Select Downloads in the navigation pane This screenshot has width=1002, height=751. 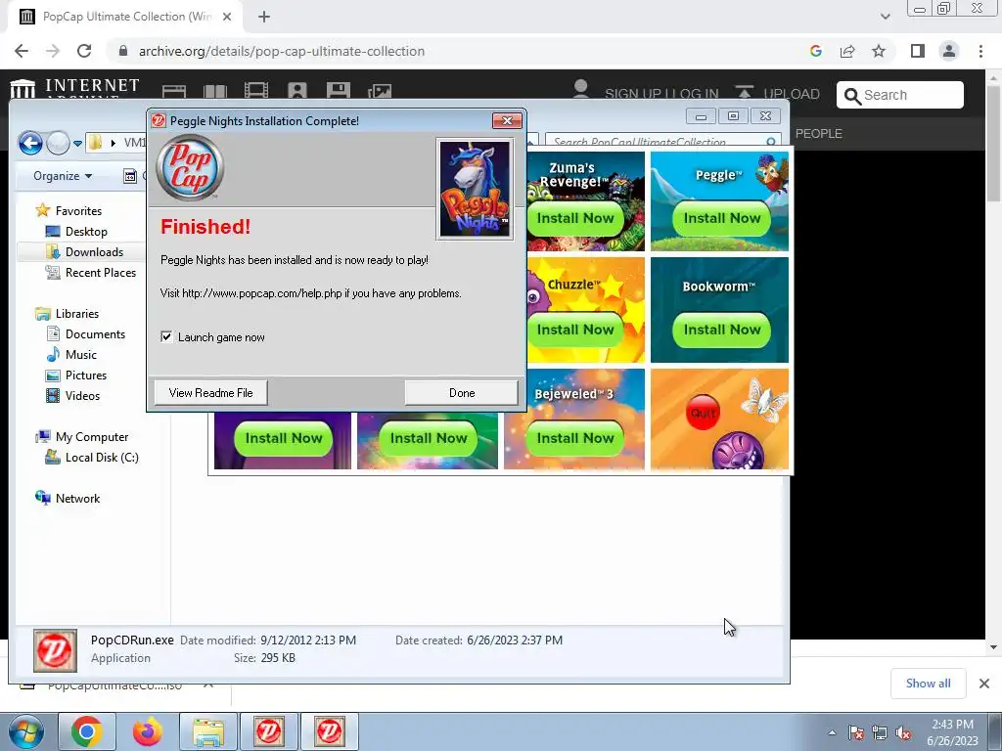94,251
